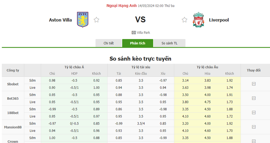
Task: Click the Bet365 company cell
Action: click(x=13, y=98)
